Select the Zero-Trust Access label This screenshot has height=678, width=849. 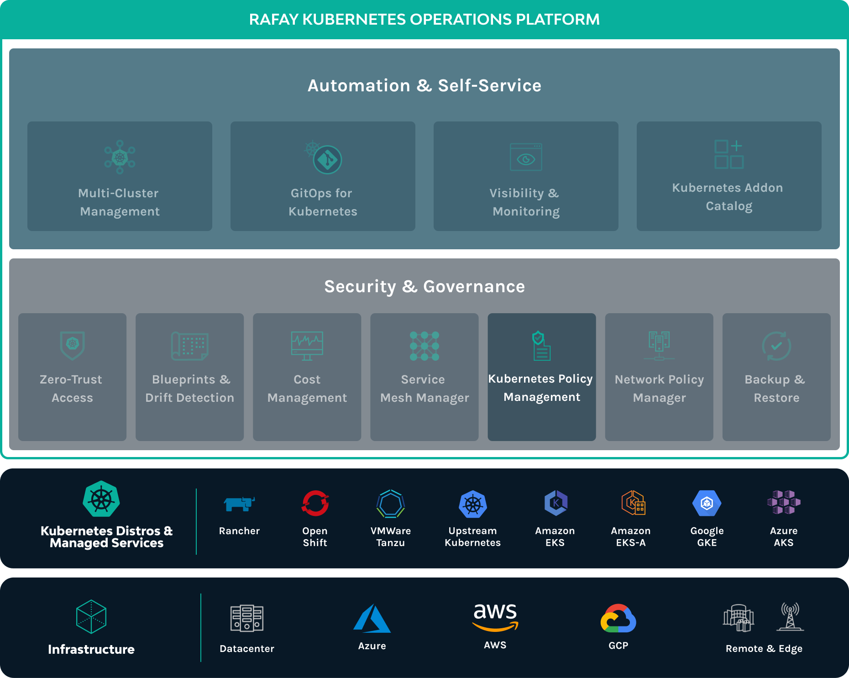pyautogui.click(x=72, y=389)
